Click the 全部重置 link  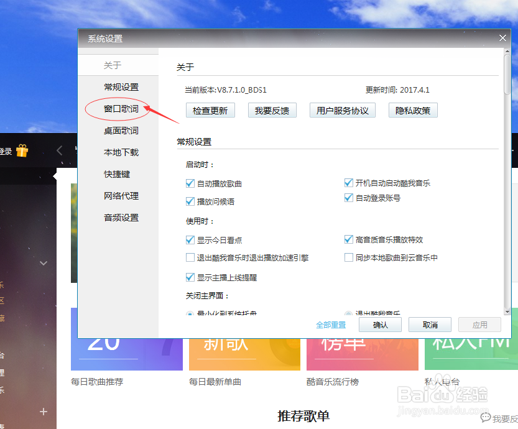(331, 325)
